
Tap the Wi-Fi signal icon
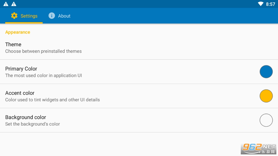(x=260, y=4)
